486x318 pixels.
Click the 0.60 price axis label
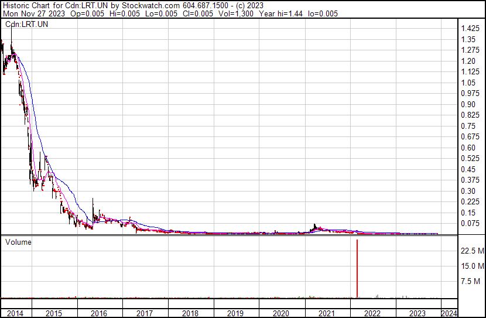pyautogui.click(x=468, y=148)
